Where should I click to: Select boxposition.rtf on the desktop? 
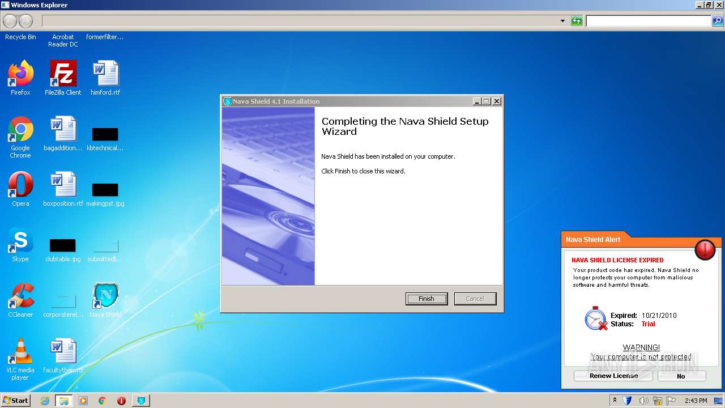pos(63,189)
